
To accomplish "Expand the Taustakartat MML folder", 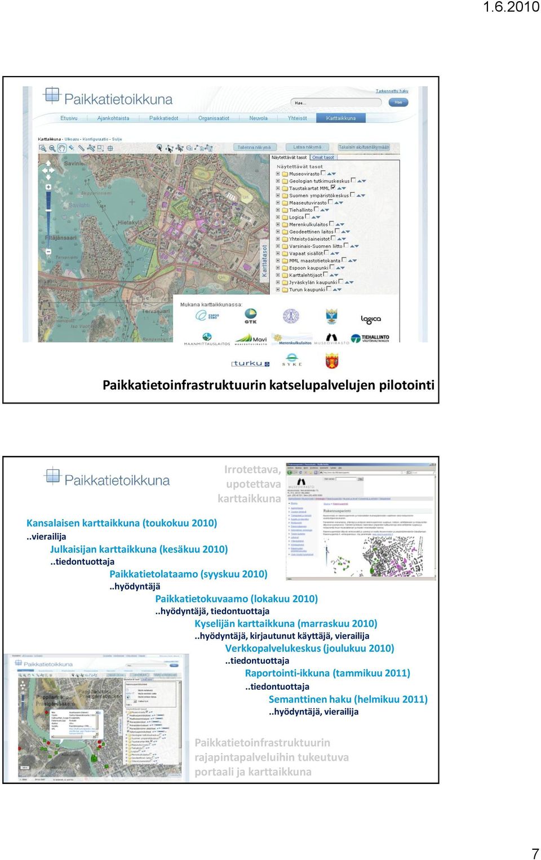I will click(x=278, y=188).
